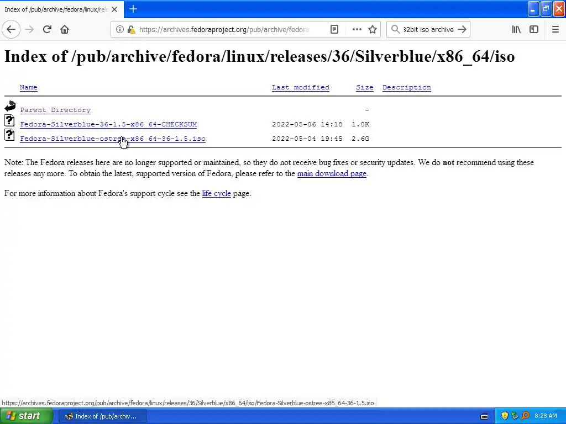This screenshot has width=566, height=424.
Task: Download Fedora-Silverblue-ostree-x86_64-36-1.5.iso
Action: click(113, 139)
